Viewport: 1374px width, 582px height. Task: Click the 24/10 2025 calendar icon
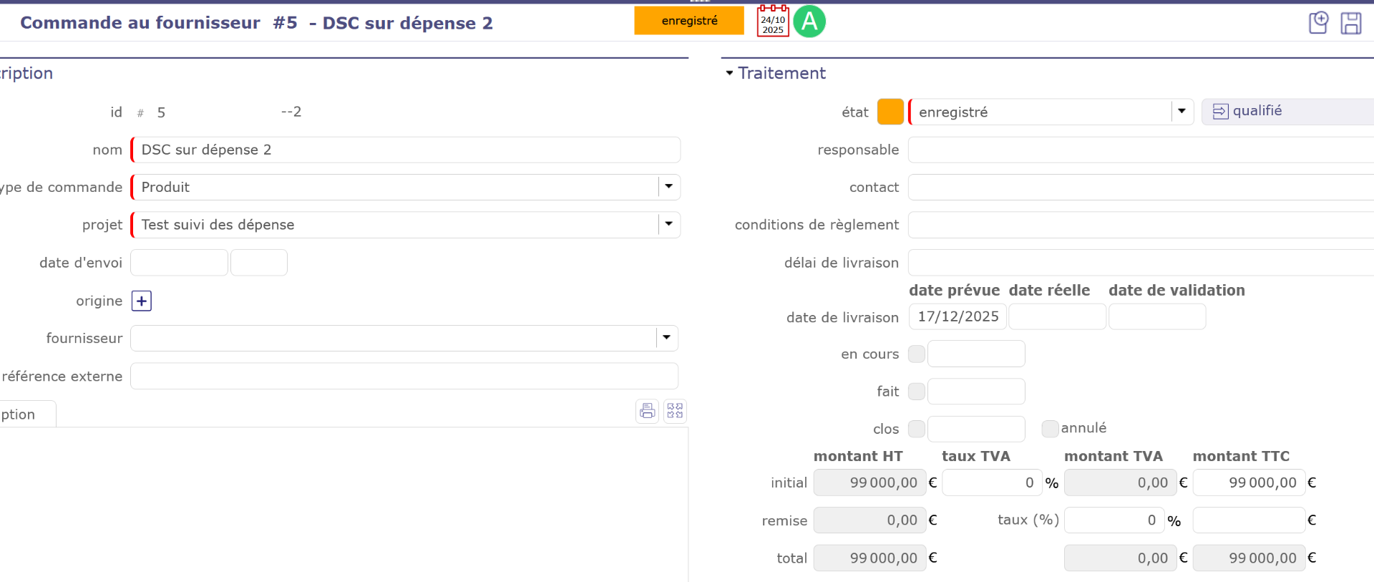(x=773, y=21)
